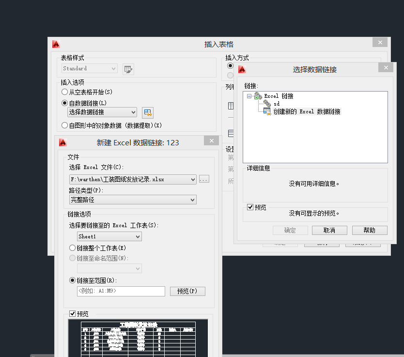This screenshot has width=404, height=357.
Task: Click Cancel in Select Data Link dialog
Action: (329, 230)
